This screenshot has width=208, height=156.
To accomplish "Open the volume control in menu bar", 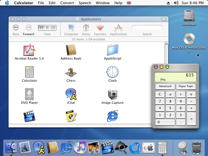I will click(x=176, y=3).
